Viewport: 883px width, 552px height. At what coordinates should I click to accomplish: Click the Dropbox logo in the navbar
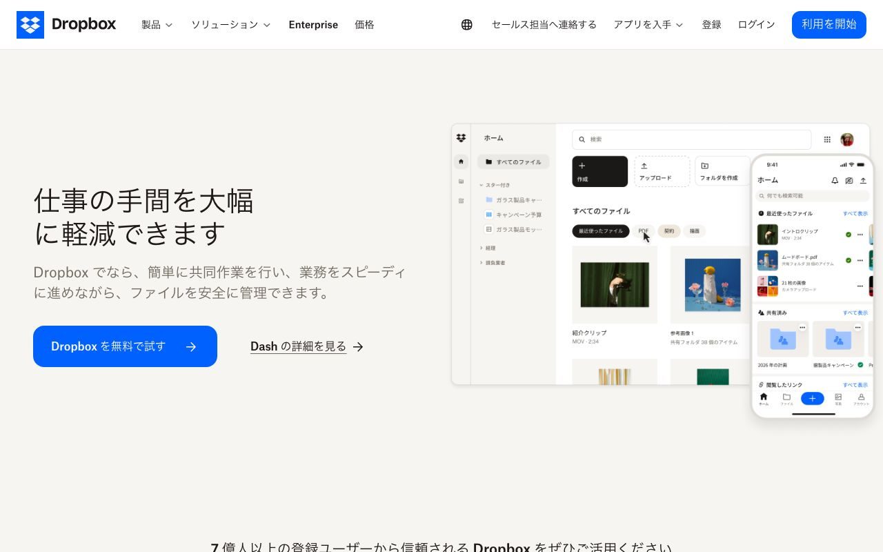tap(66, 25)
